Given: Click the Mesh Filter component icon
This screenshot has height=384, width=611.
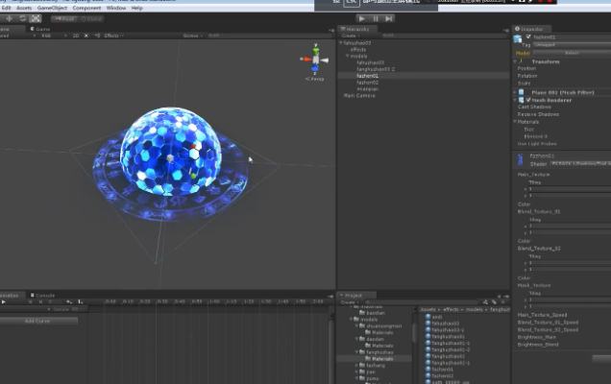Looking at the screenshot, I should coord(520,92).
